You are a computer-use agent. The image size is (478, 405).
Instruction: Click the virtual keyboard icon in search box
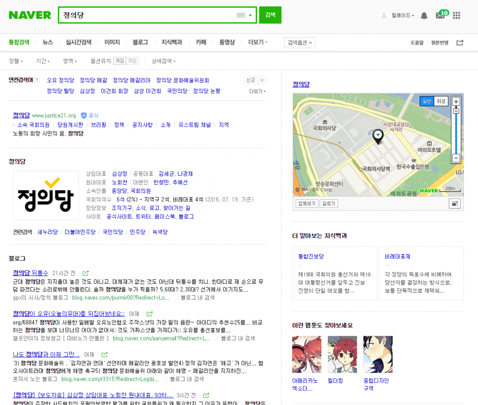[x=241, y=15]
